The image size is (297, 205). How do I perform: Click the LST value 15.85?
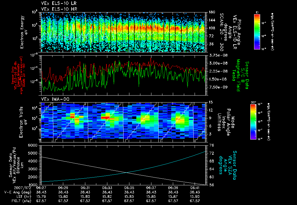point(151,197)
